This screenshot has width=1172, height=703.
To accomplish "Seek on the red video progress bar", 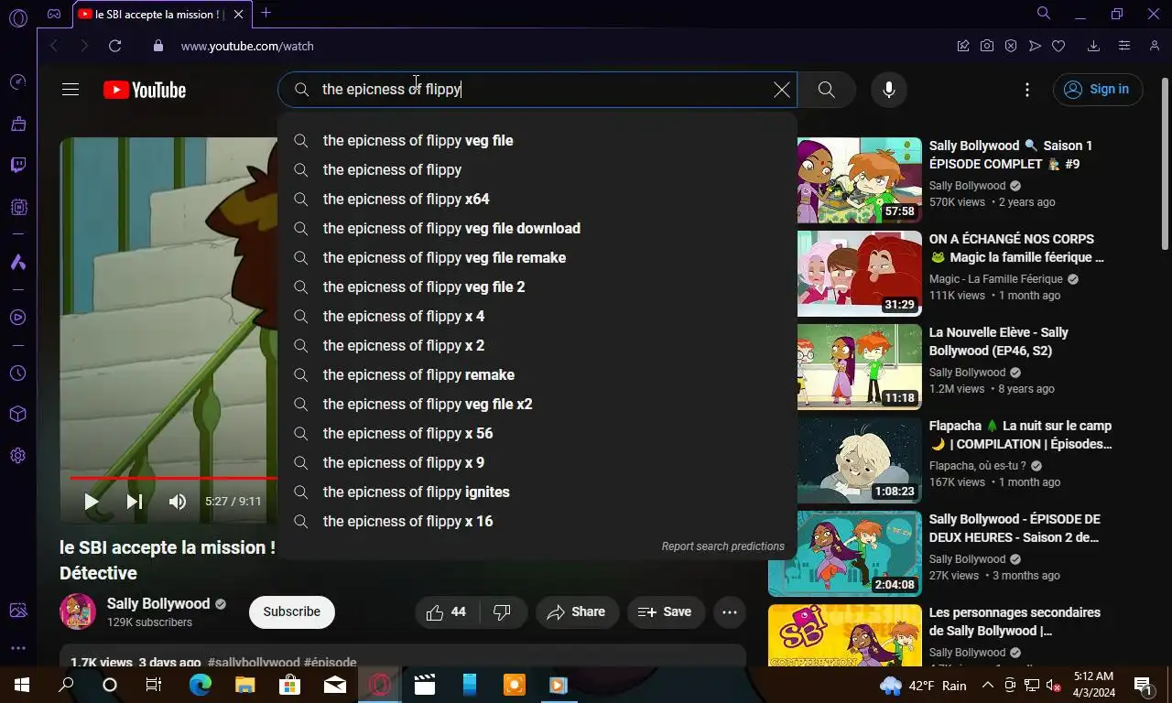I will point(173,478).
